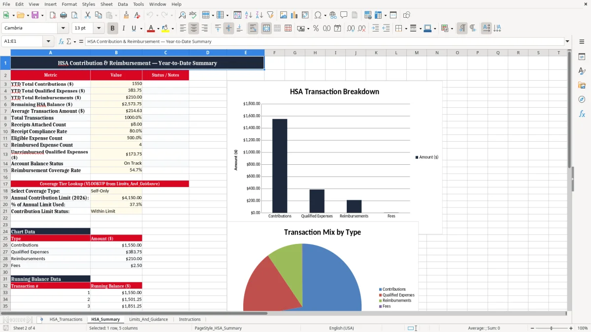Switch to the Instructions sheet tab
Viewport: 591px width, 332px height.
pyautogui.click(x=190, y=319)
